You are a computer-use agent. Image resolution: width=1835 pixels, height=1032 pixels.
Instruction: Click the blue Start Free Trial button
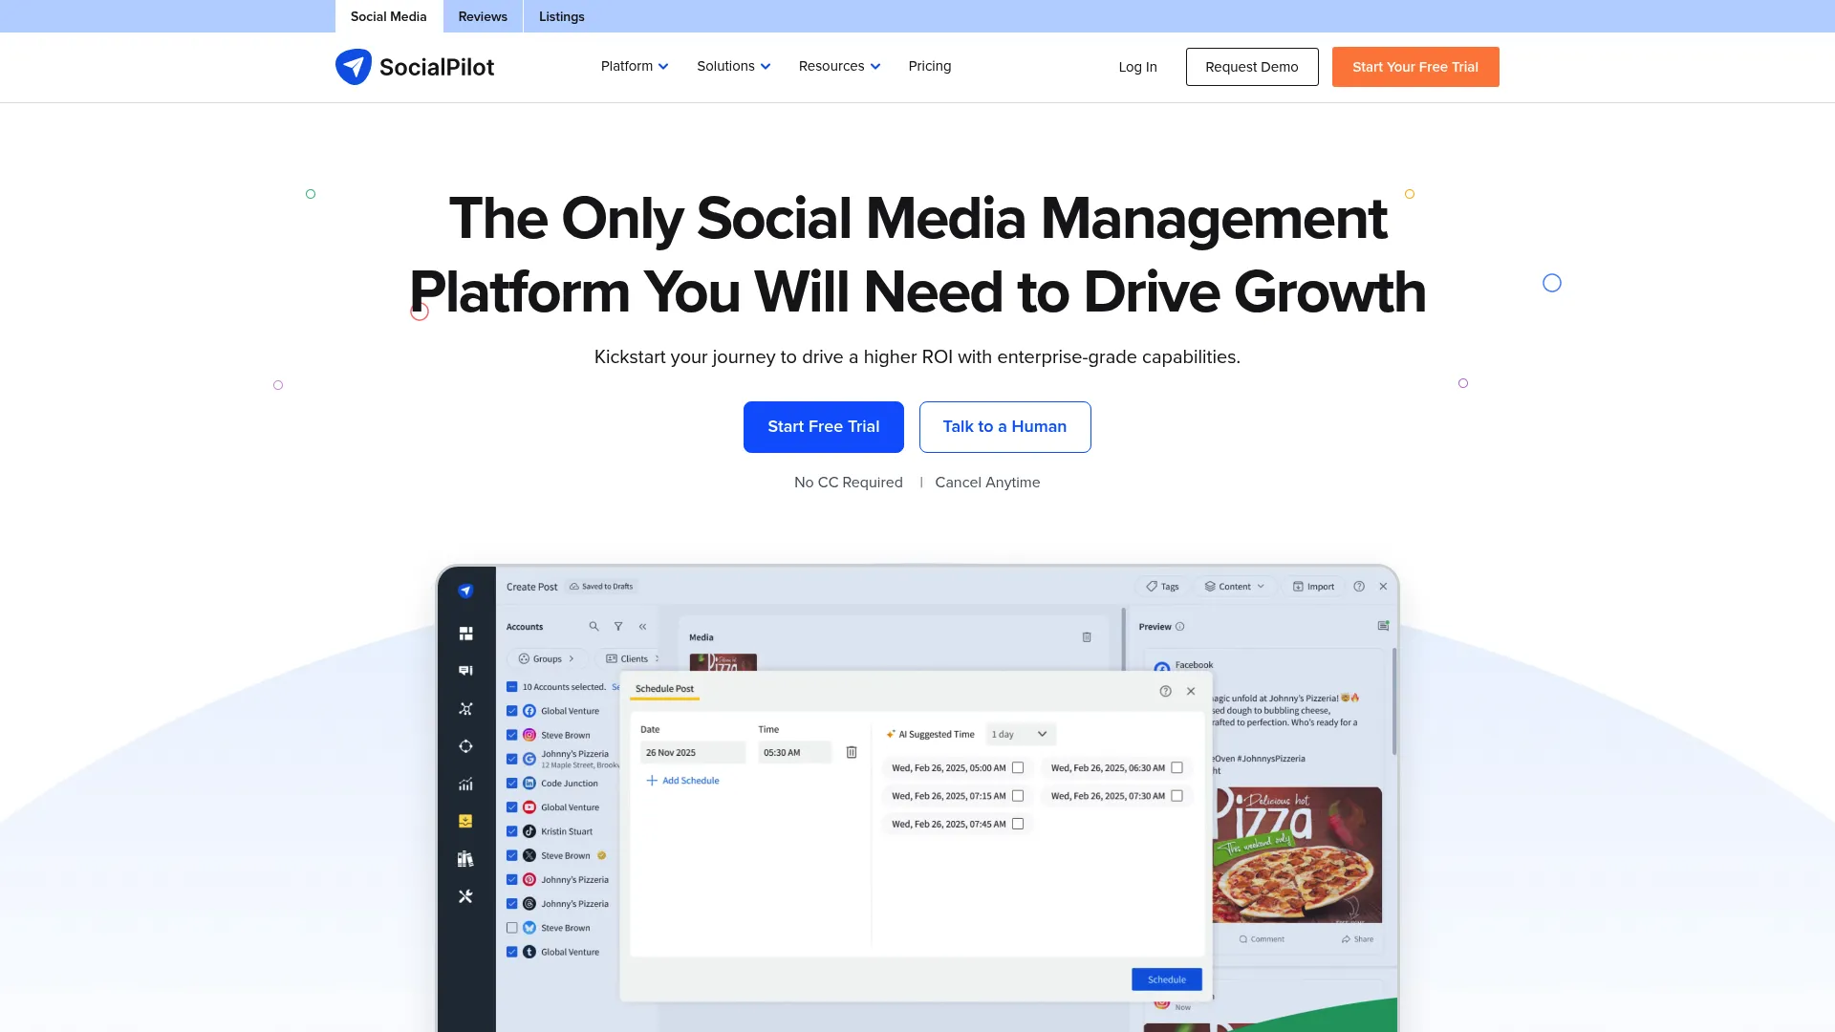point(824,427)
